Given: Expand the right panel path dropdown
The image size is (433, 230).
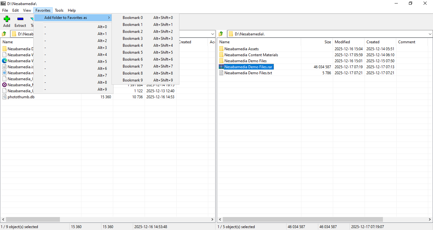Looking at the screenshot, I should [430, 34].
